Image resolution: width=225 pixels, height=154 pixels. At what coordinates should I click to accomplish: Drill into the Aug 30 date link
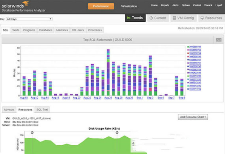point(129,98)
